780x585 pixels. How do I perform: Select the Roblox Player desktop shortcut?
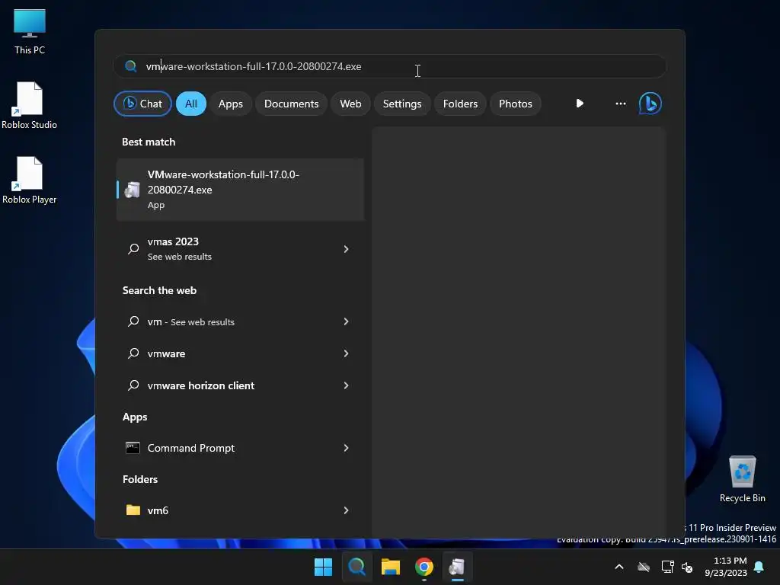30,180
